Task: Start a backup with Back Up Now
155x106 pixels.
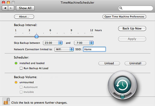Action: [132, 28]
